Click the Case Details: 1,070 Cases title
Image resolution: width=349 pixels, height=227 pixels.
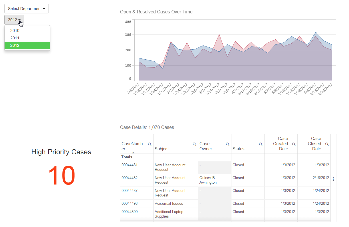pos(147,127)
